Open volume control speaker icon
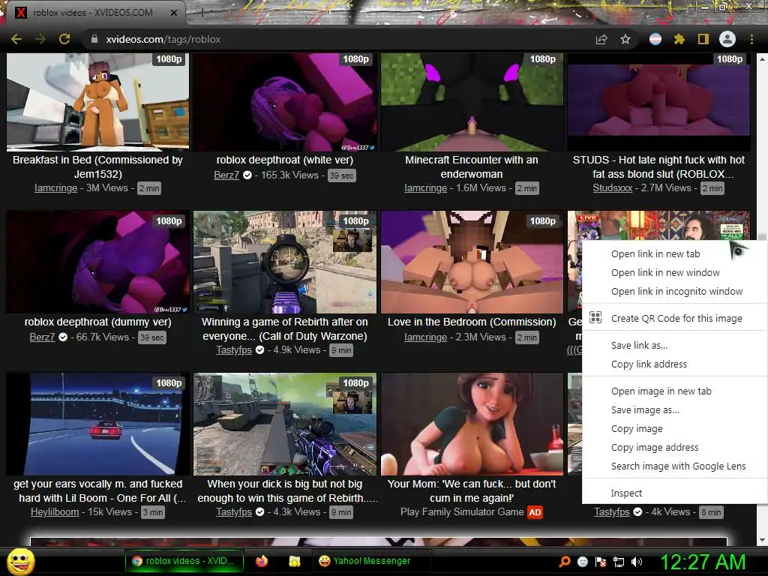 (x=637, y=562)
